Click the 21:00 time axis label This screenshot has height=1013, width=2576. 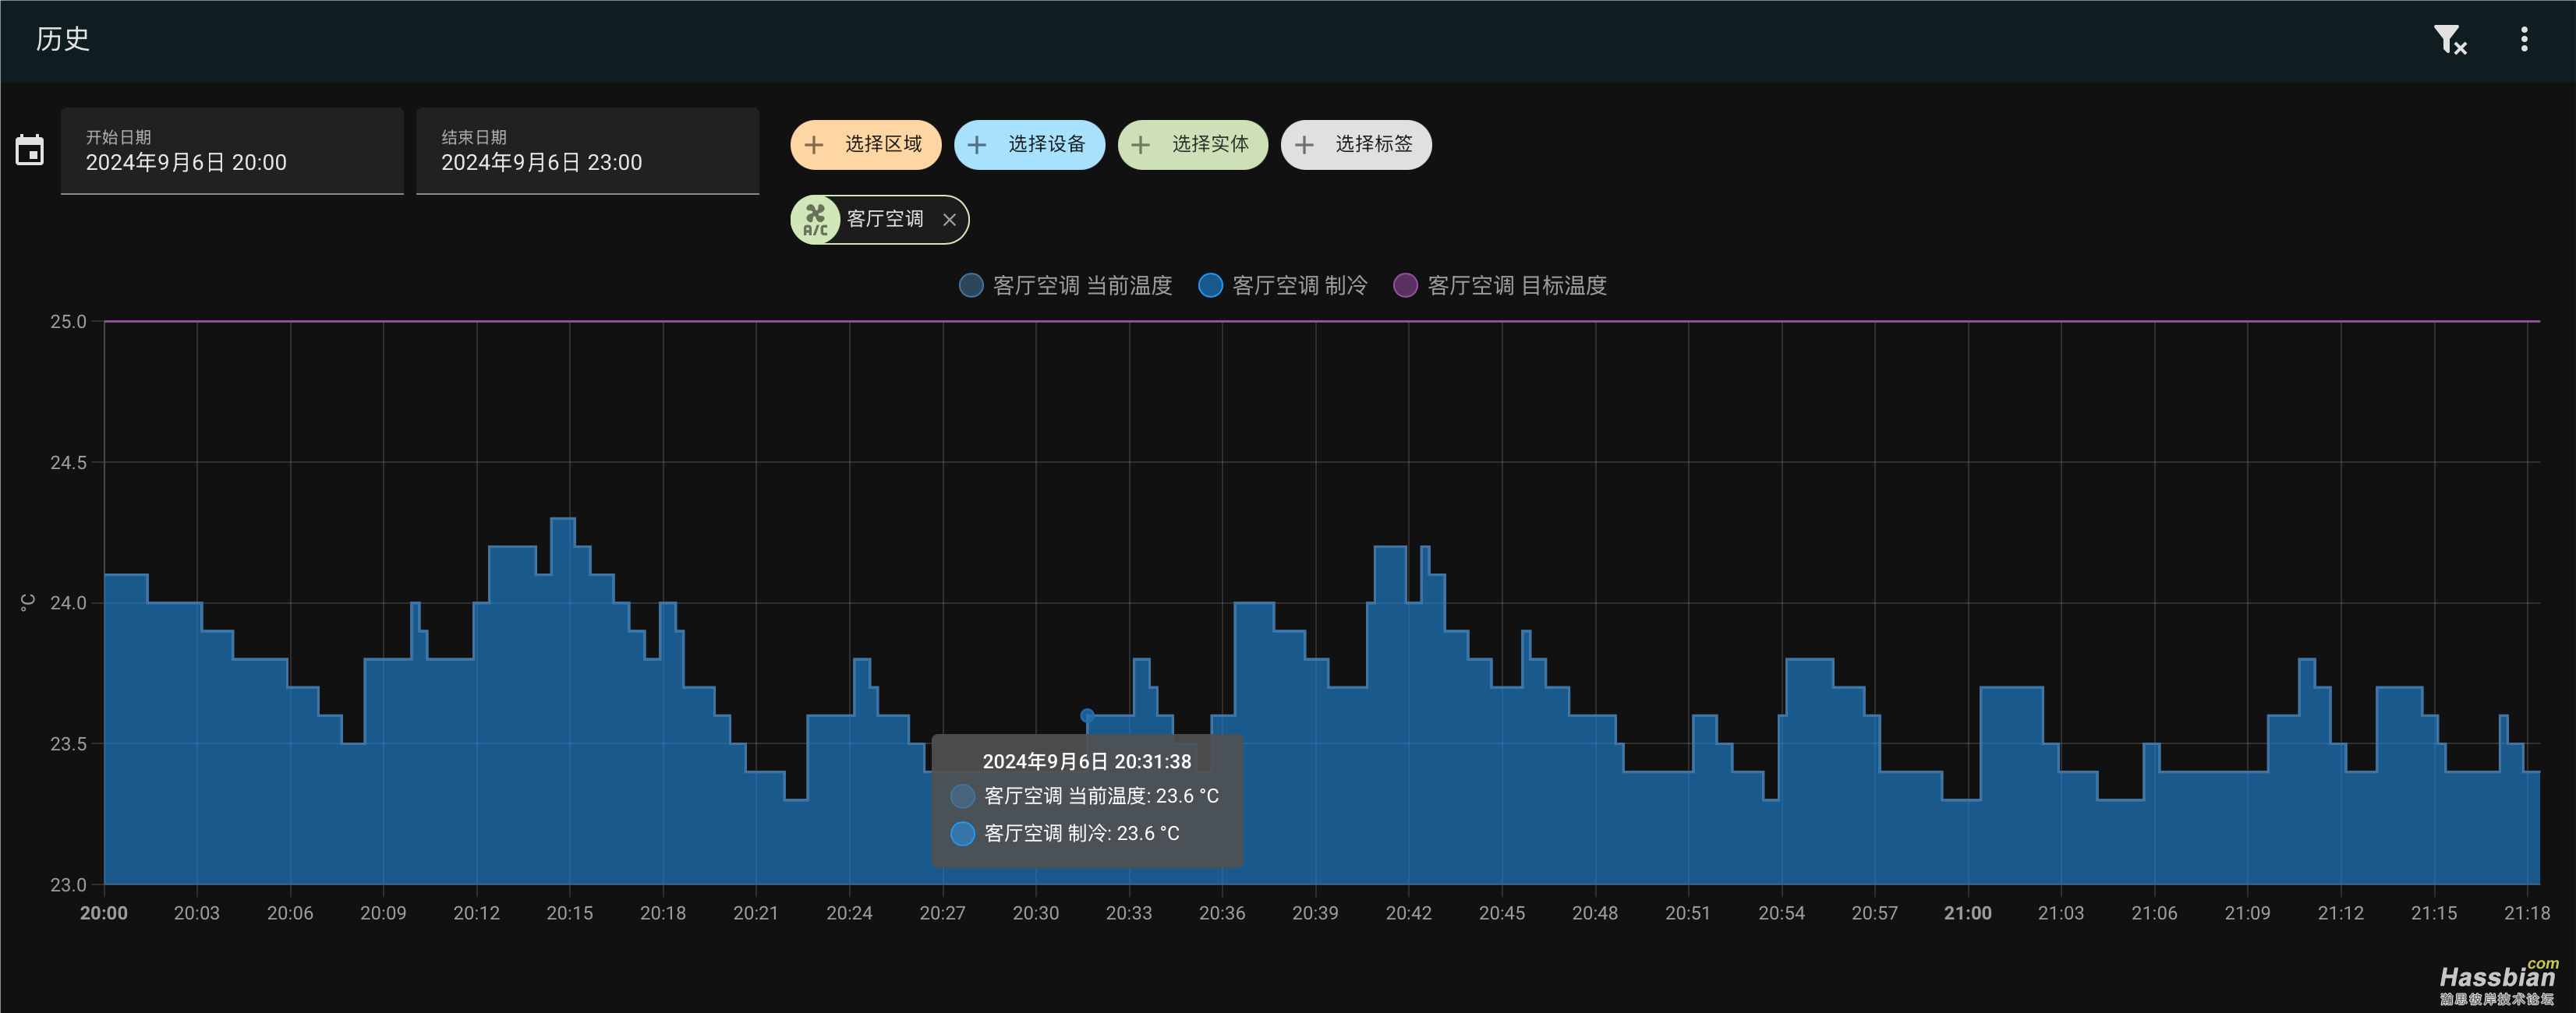tap(1967, 913)
